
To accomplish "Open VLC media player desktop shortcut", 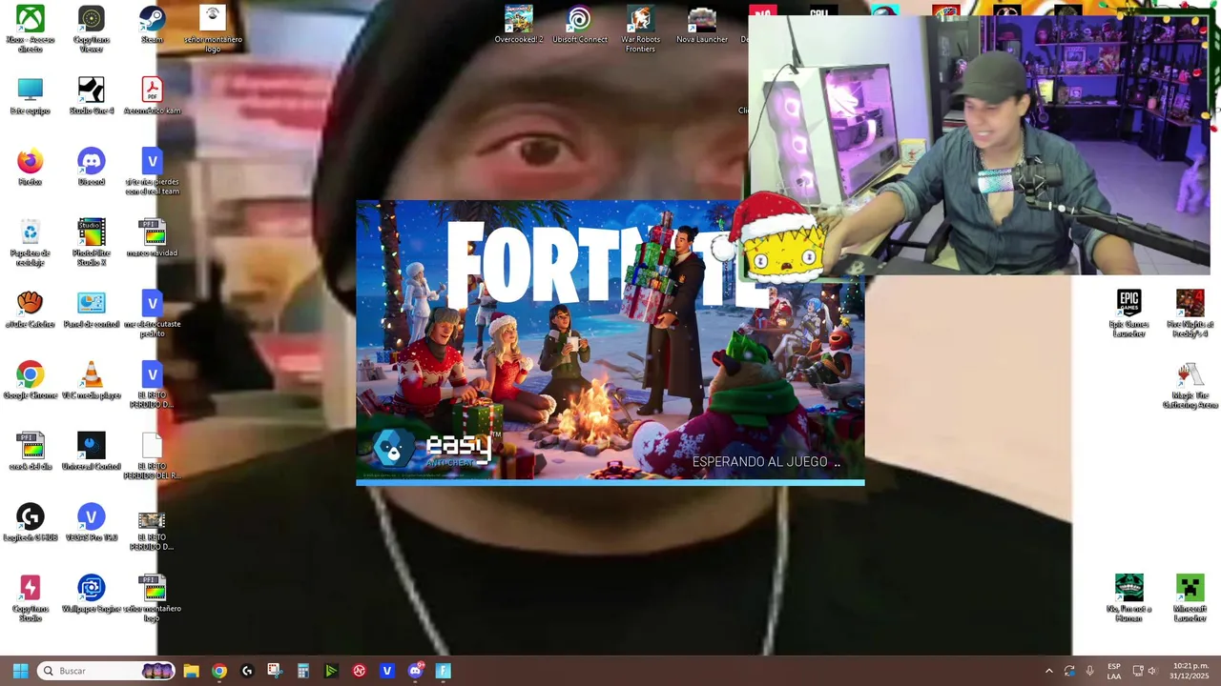I will (x=92, y=380).
